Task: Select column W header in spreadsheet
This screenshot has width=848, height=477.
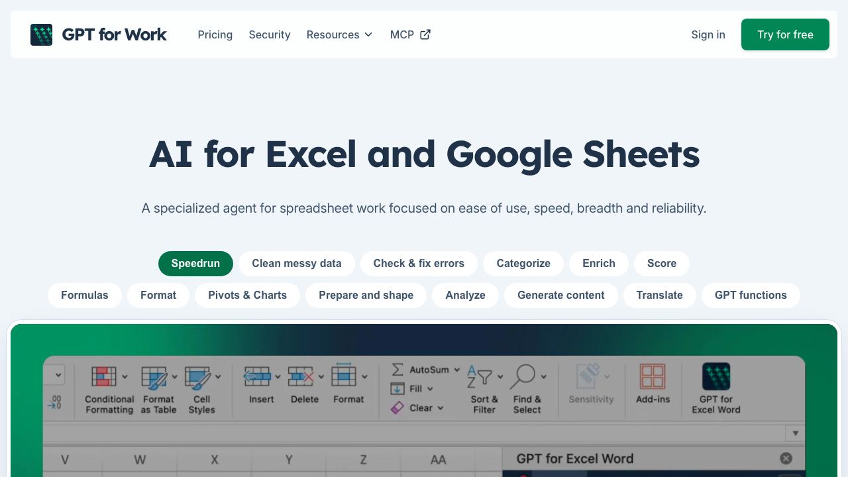Action: pyautogui.click(x=140, y=460)
